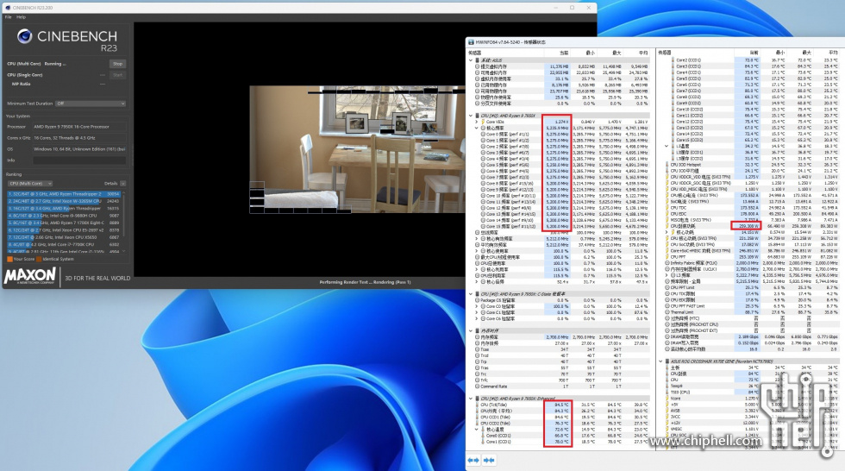
Task: Click the Processor field in Your System
Action: pyautogui.click(x=79, y=127)
